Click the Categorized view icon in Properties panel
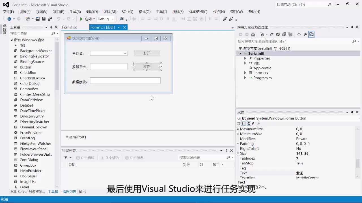362x203 pixels. 239,123
